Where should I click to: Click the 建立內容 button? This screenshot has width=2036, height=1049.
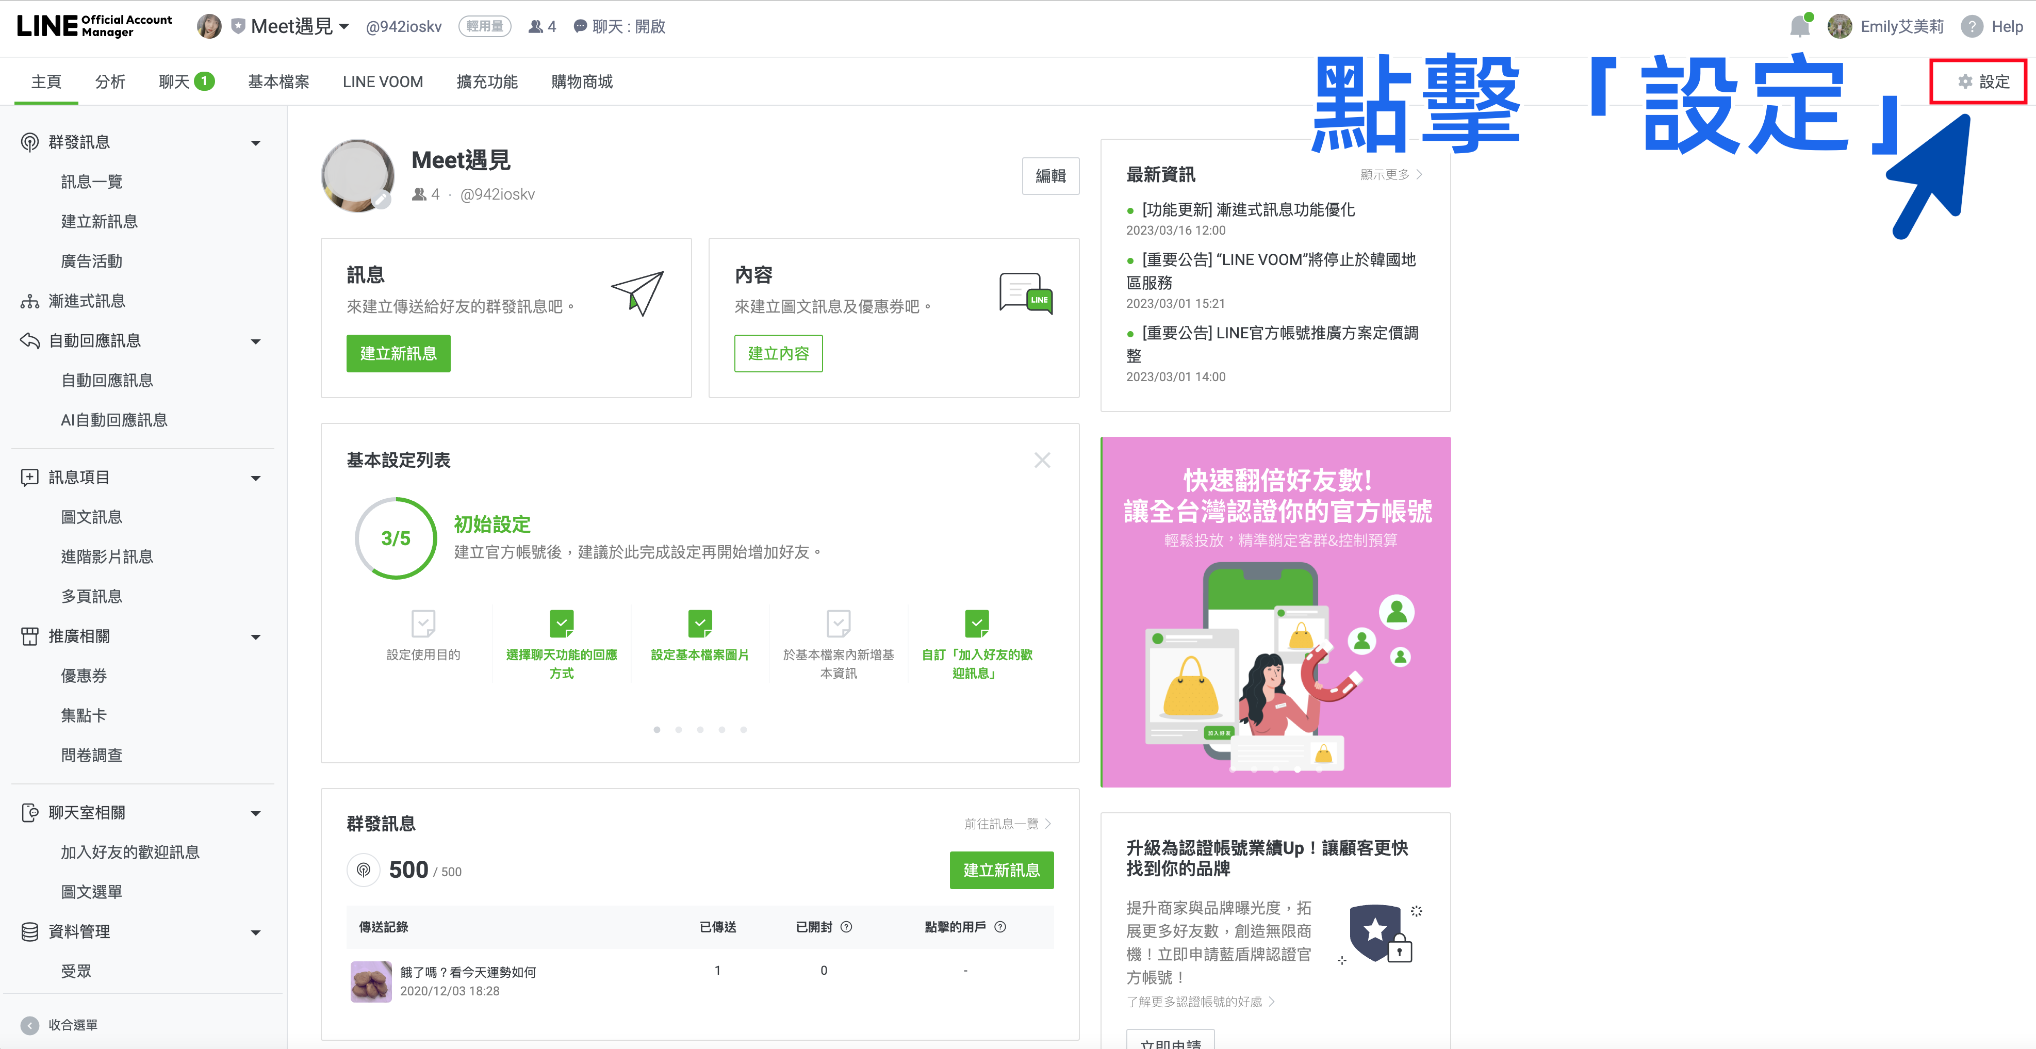[779, 353]
